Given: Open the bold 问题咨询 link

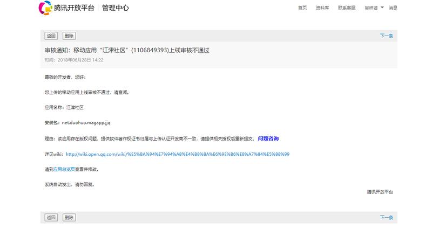Looking at the screenshot, I should [x=268, y=138].
